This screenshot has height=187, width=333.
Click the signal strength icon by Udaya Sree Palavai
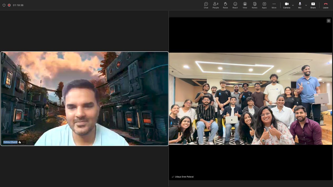[x=173, y=177]
